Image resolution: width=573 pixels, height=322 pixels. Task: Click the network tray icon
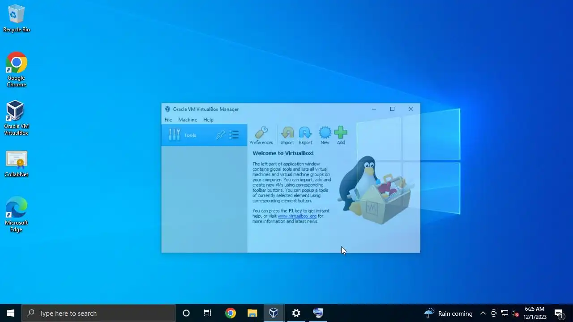(505, 313)
